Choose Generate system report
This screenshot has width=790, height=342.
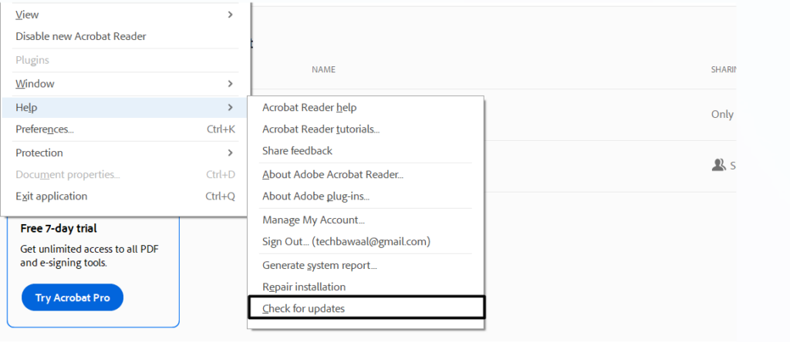coord(319,265)
